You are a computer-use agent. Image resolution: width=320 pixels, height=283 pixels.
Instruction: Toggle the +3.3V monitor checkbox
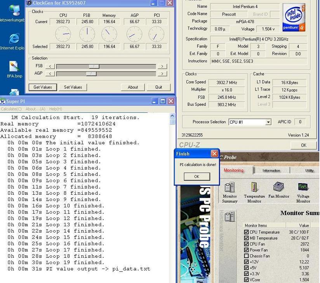(x=246, y=274)
